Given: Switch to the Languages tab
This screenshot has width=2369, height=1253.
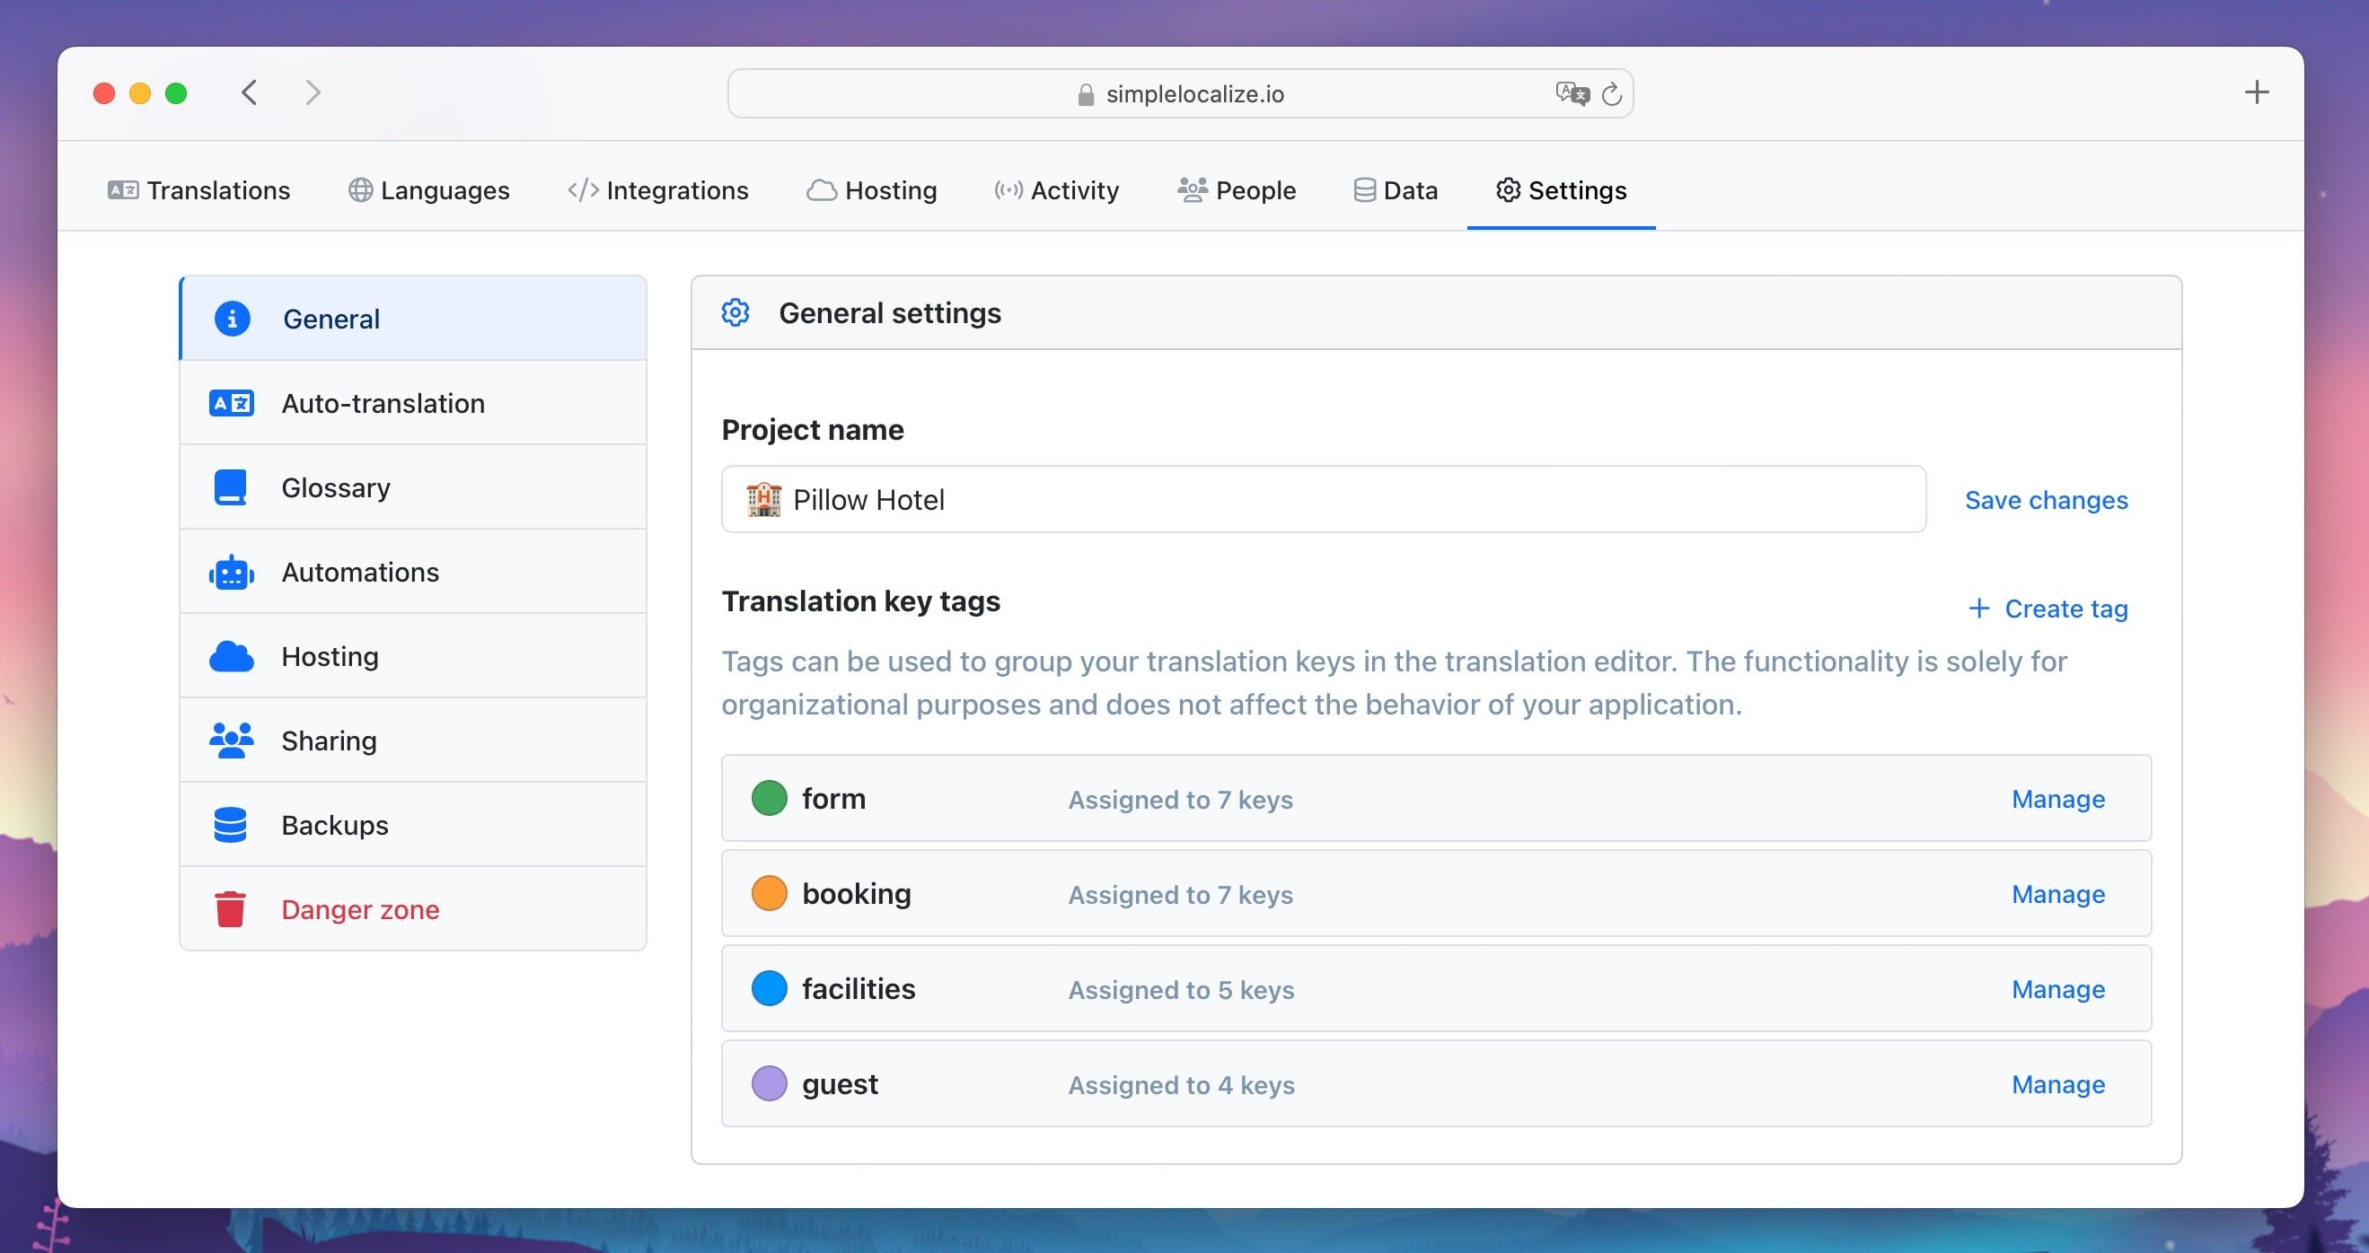Looking at the screenshot, I should click(x=428, y=190).
